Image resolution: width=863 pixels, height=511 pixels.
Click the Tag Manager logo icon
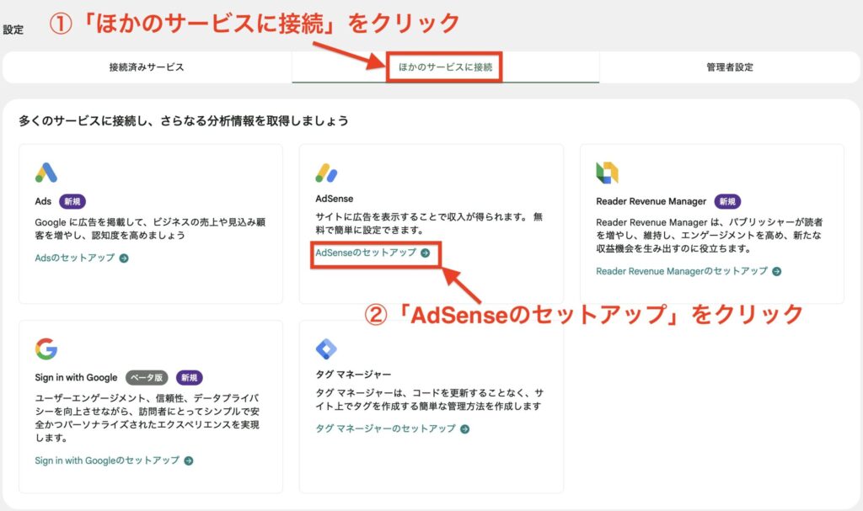click(x=326, y=349)
